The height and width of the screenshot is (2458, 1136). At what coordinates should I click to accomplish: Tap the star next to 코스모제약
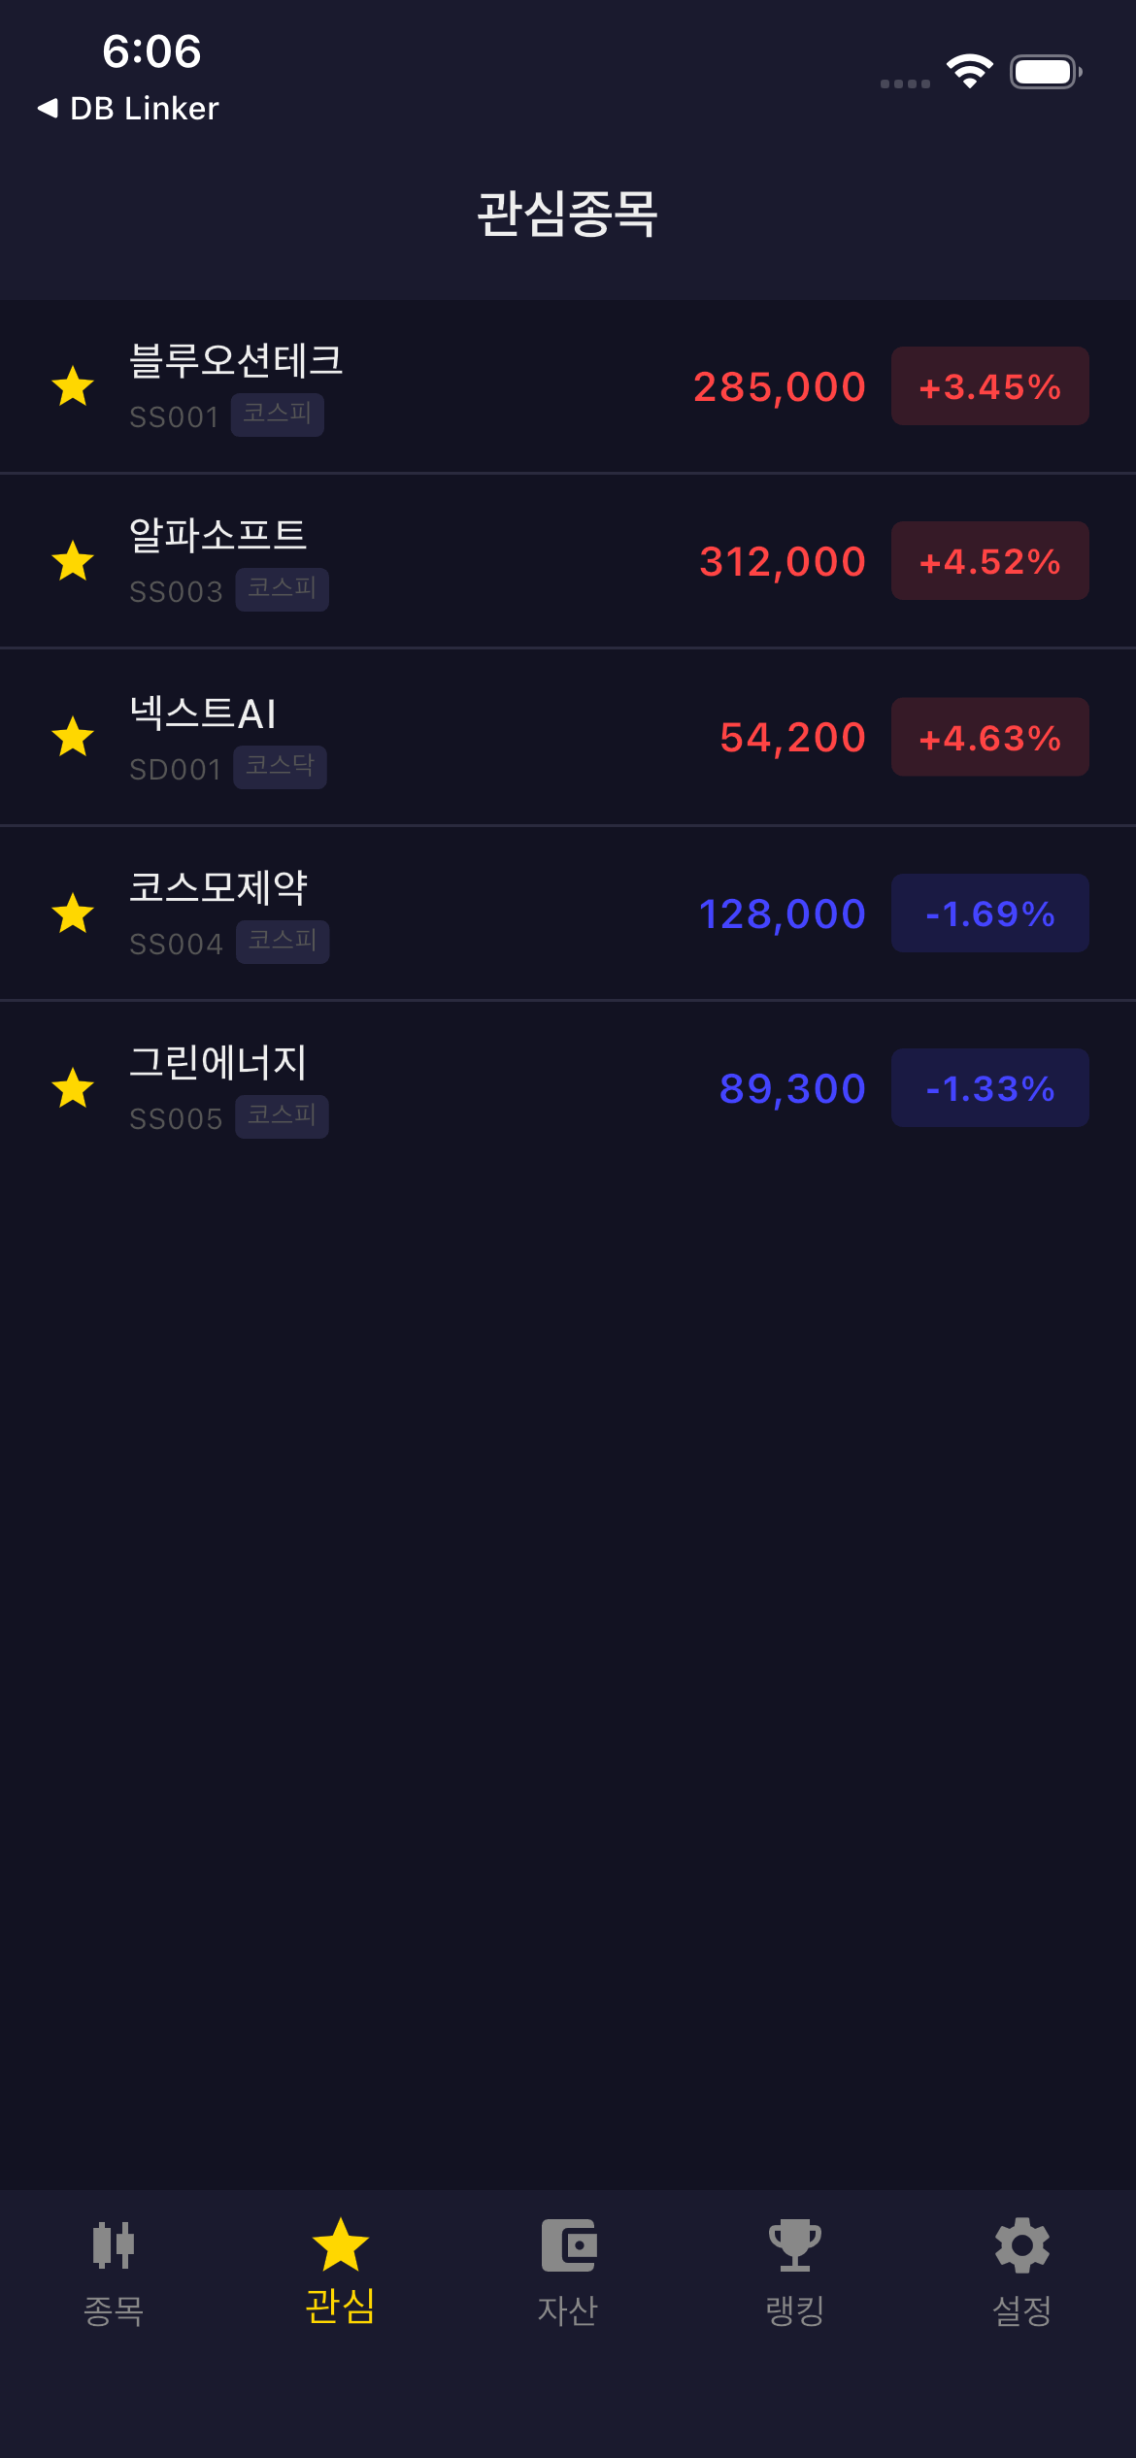pos(73,913)
